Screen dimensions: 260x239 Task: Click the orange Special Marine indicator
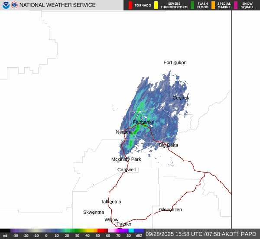click(213, 5)
